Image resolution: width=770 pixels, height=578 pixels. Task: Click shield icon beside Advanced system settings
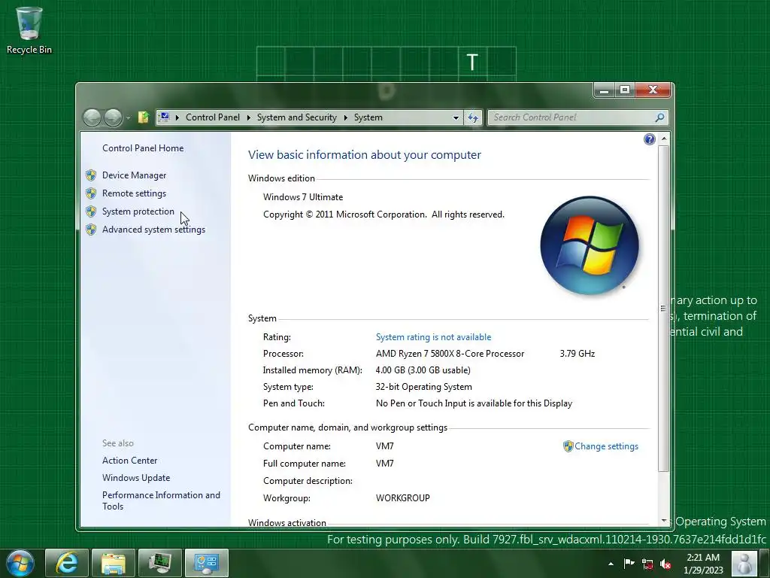(x=91, y=230)
